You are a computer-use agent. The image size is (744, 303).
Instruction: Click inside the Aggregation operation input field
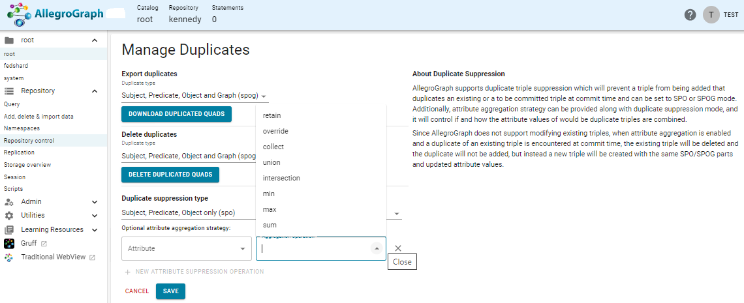click(x=313, y=248)
